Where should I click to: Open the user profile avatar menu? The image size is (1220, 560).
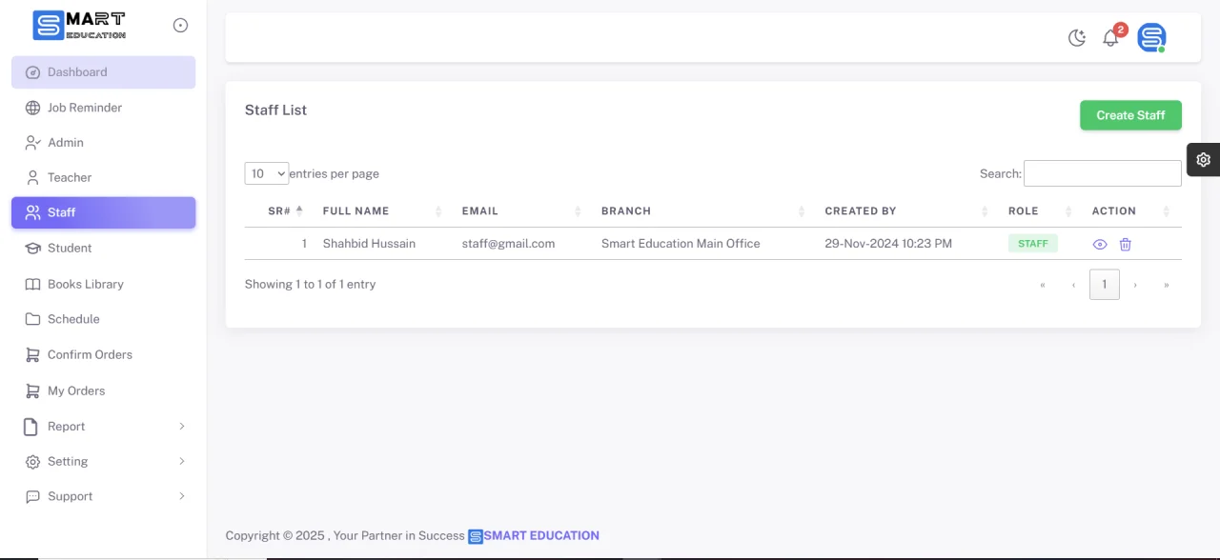point(1151,37)
